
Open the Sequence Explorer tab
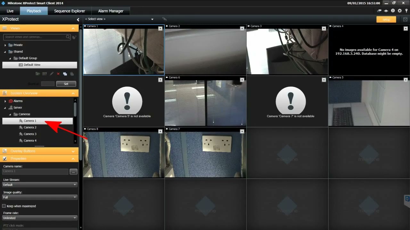point(70,11)
